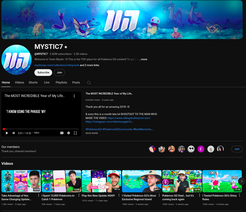Click 'I Tested Pokémon GO's Shiny Rates' title
246x212 pixels.
tap(220, 197)
